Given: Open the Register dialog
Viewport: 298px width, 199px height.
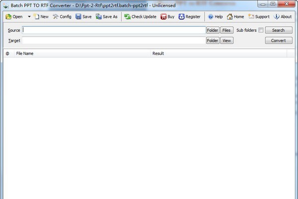Looking at the screenshot, I should point(189,17).
